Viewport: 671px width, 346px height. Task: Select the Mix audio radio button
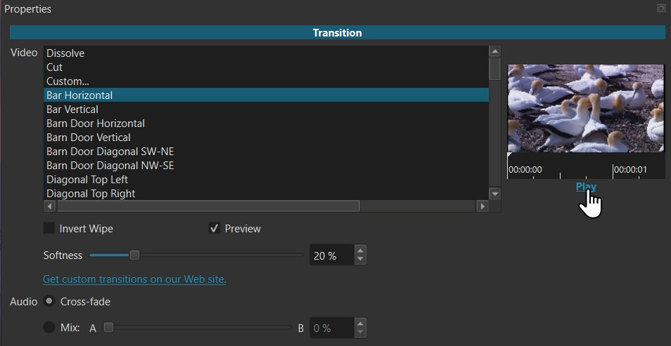pos(49,327)
